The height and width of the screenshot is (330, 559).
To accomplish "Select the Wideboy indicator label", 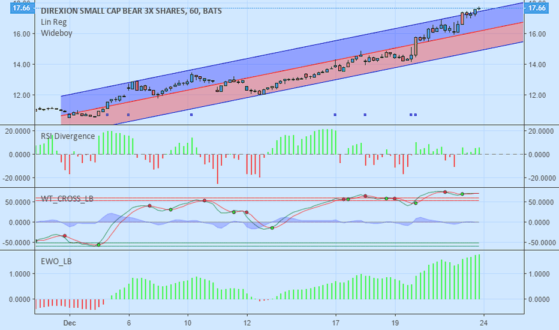I will click(x=56, y=33).
